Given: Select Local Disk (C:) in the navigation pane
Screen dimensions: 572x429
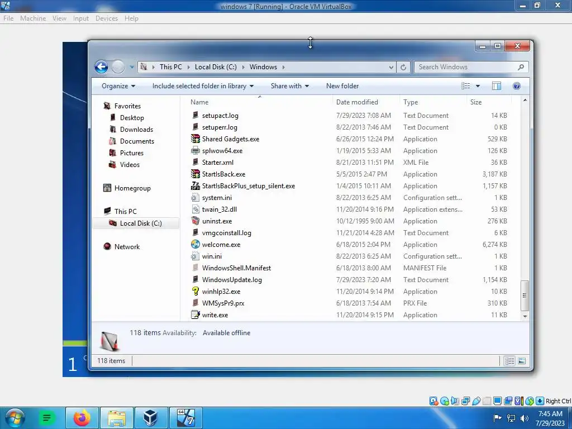Looking at the screenshot, I should point(136,223).
